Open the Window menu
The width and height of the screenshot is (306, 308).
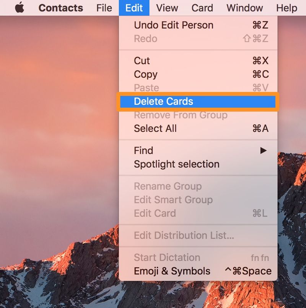[244, 8]
